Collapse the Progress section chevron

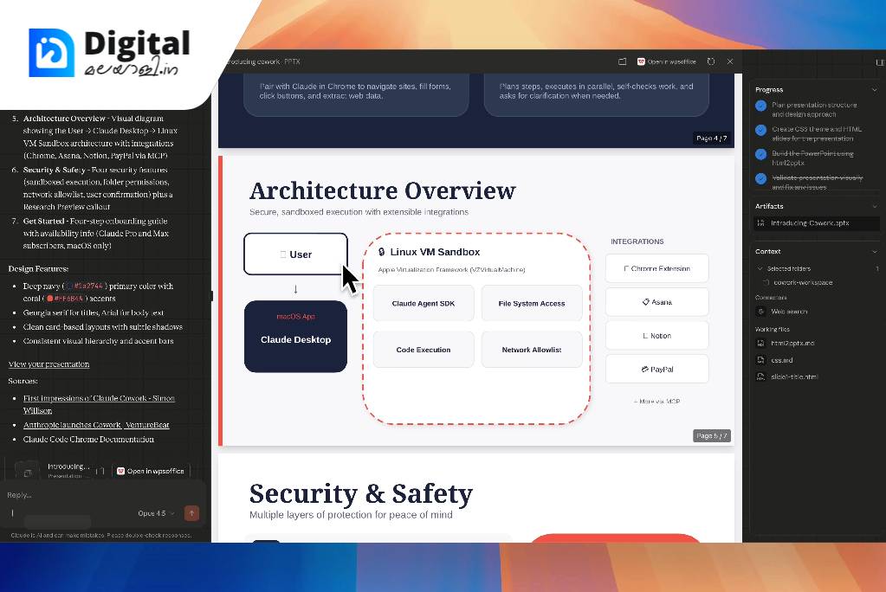pyautogui.click(x=875, y=89)
